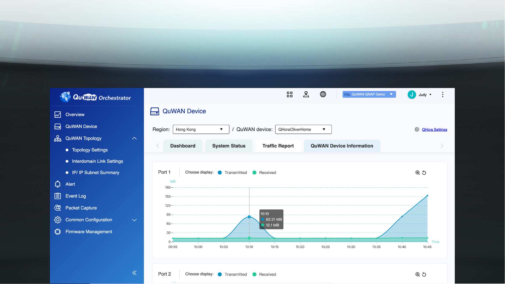This screenshot has height=284, width=505.
Task: Click the 10:45 peak data point
Action: coord(427,196)
